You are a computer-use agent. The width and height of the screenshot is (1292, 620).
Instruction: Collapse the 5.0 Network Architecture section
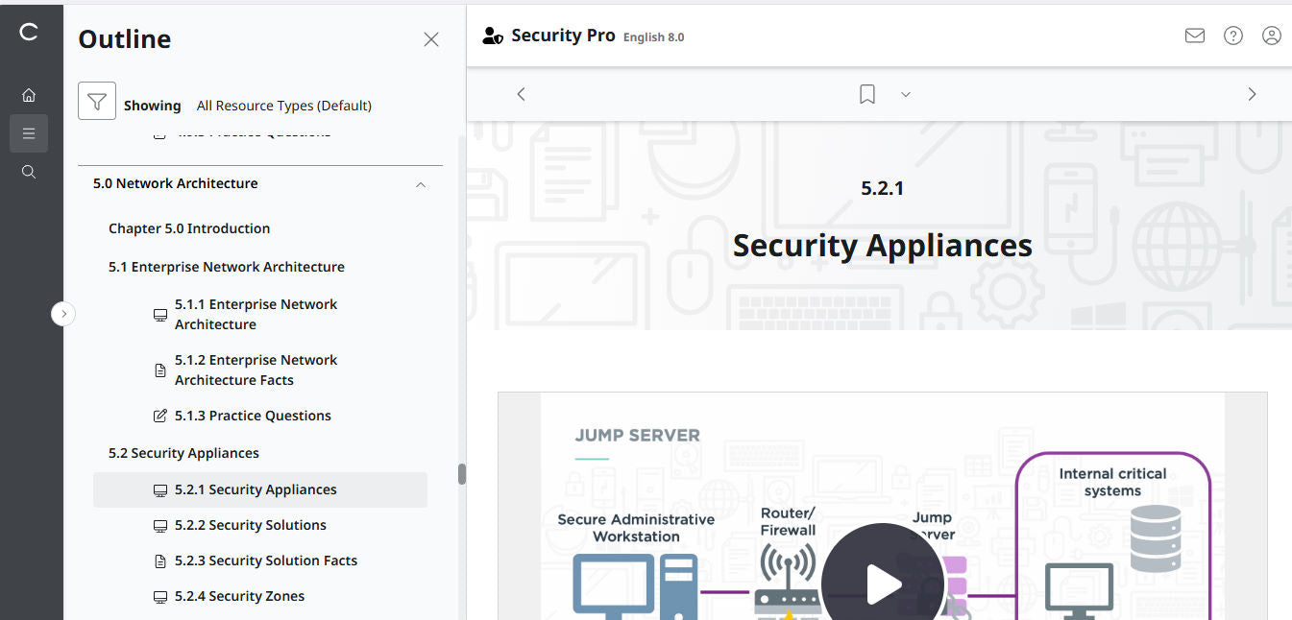421,184
